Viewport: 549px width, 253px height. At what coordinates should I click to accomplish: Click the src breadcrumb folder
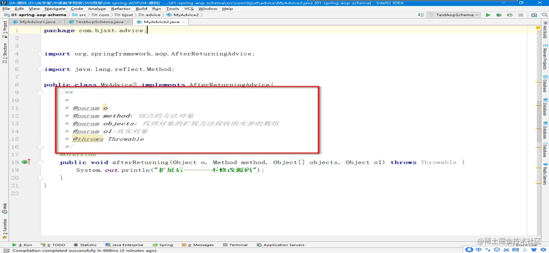click(x=79, y=15)
